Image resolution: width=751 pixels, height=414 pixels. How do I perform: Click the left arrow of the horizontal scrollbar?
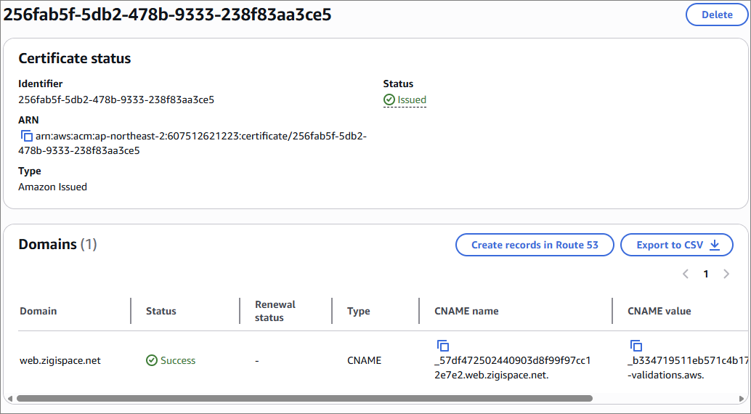tap(10, 398)
